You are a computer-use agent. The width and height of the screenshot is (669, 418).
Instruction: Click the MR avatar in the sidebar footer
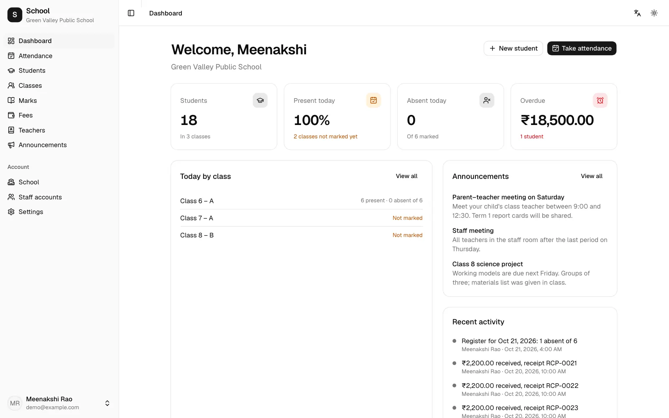[x=15, y=403]
